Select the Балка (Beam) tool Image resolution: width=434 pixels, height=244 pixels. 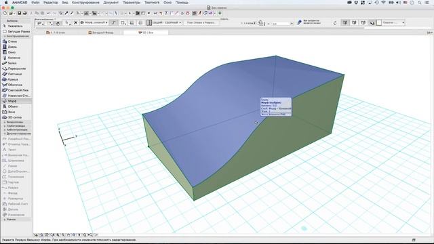(x=16, y=63)
